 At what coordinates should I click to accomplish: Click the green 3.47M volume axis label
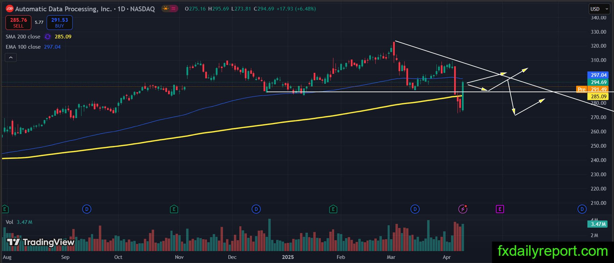pos(598,224)
